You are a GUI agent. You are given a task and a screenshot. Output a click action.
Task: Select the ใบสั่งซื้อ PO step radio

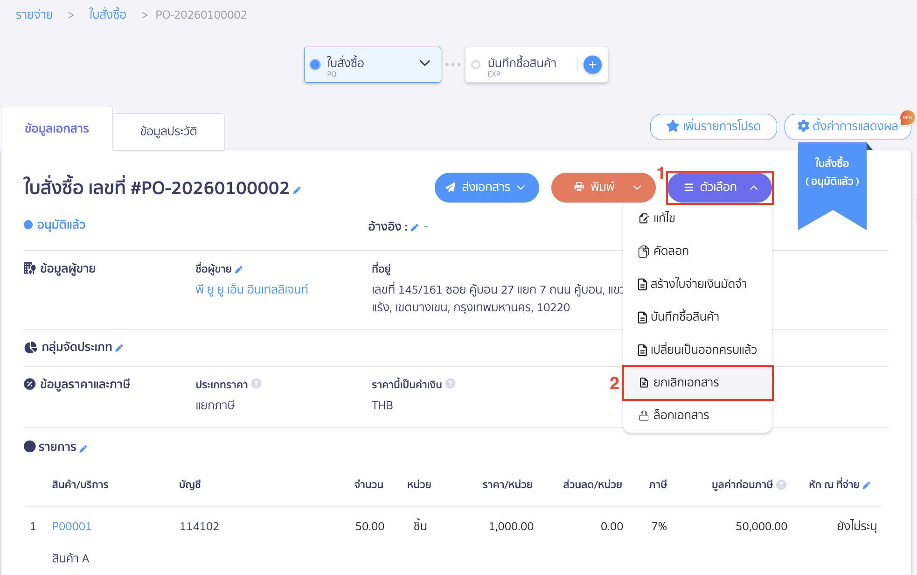[315, 64]
